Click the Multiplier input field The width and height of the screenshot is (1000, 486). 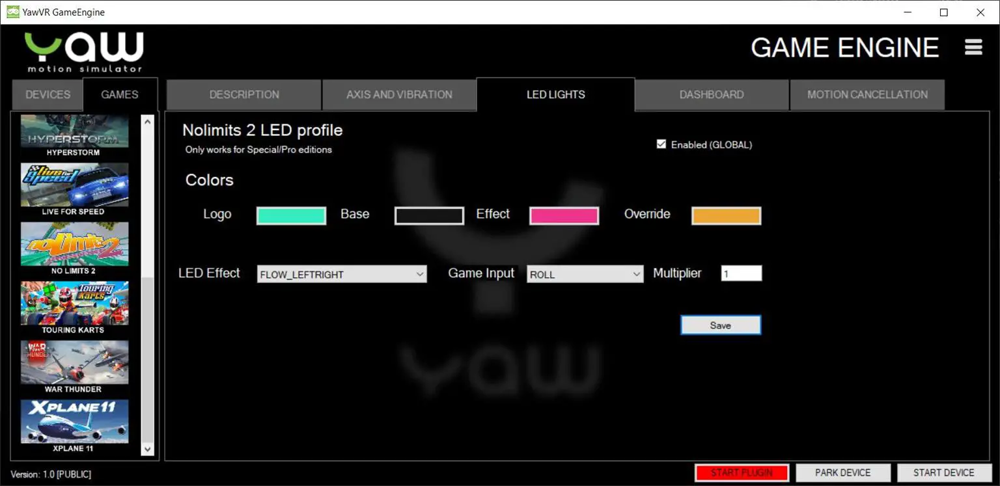point(741,273)
